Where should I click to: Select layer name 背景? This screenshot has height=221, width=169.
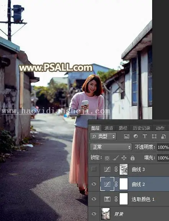click(119, 214)
